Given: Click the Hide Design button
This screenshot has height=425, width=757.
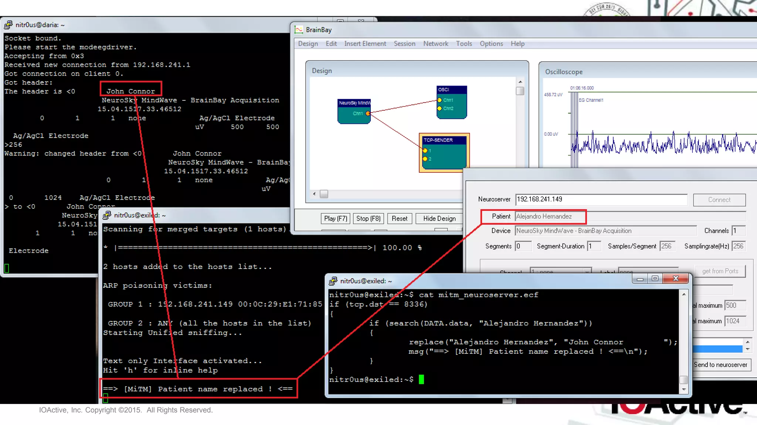Looking at the screenshot, I should 439,218.
